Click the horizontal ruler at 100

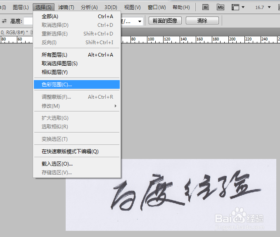151,39
